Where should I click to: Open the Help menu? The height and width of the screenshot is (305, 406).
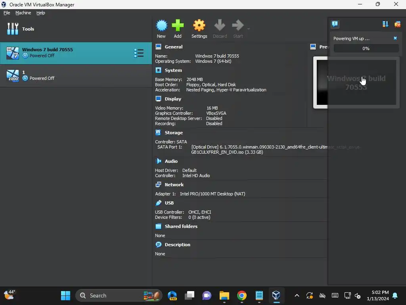coord(41,13)
